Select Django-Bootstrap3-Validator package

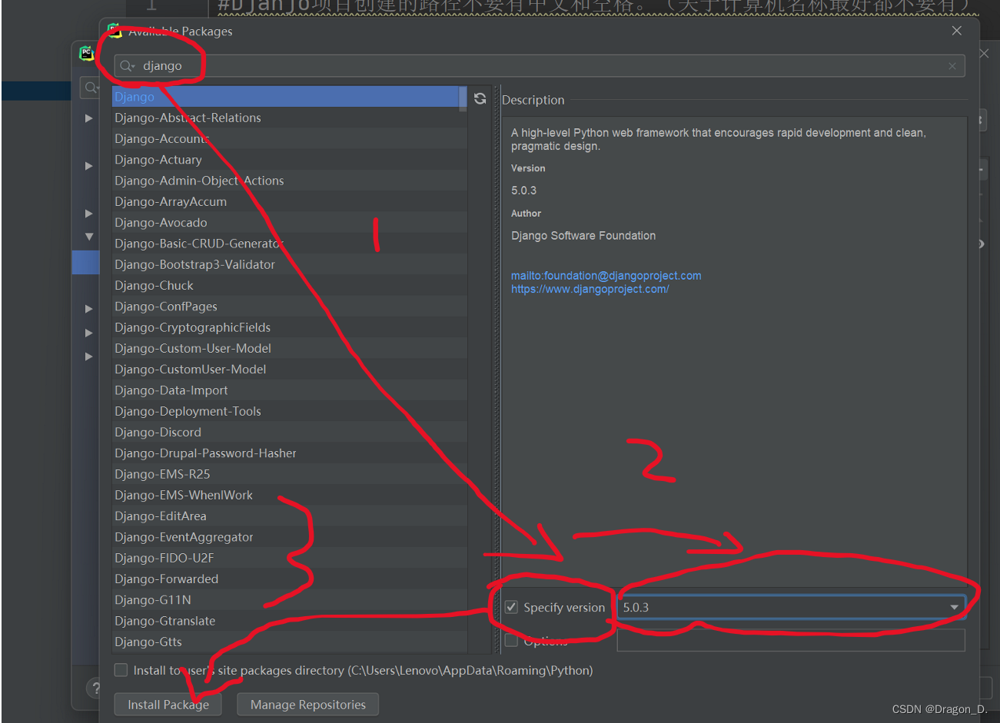290,264
